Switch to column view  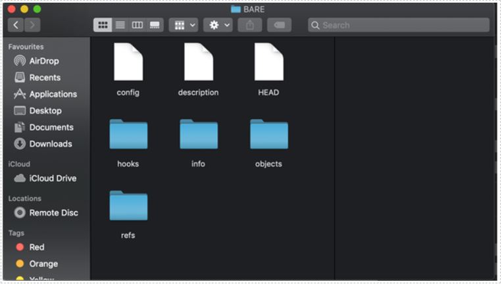coord(138,25)
